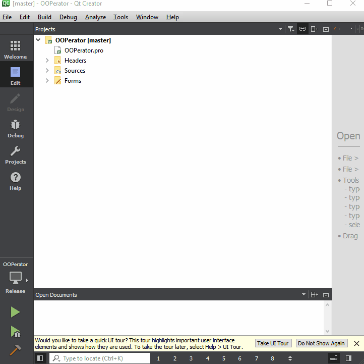Expand the Forms folder
Image resolution: width=364 pixels, height=364 pixels.
tap(47, 81)
